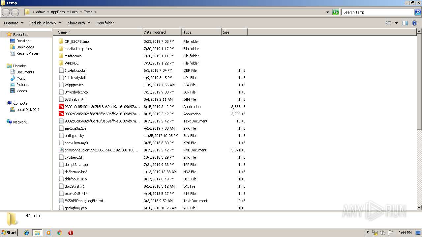Select the crimsonneutron3592 XML document icon
The width and height of the screenshot is (422, 237).
61,150
